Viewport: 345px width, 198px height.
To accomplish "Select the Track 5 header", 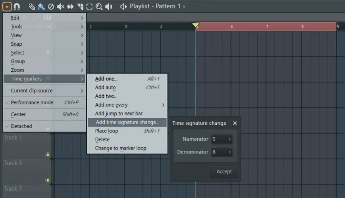I will (27, 145).
